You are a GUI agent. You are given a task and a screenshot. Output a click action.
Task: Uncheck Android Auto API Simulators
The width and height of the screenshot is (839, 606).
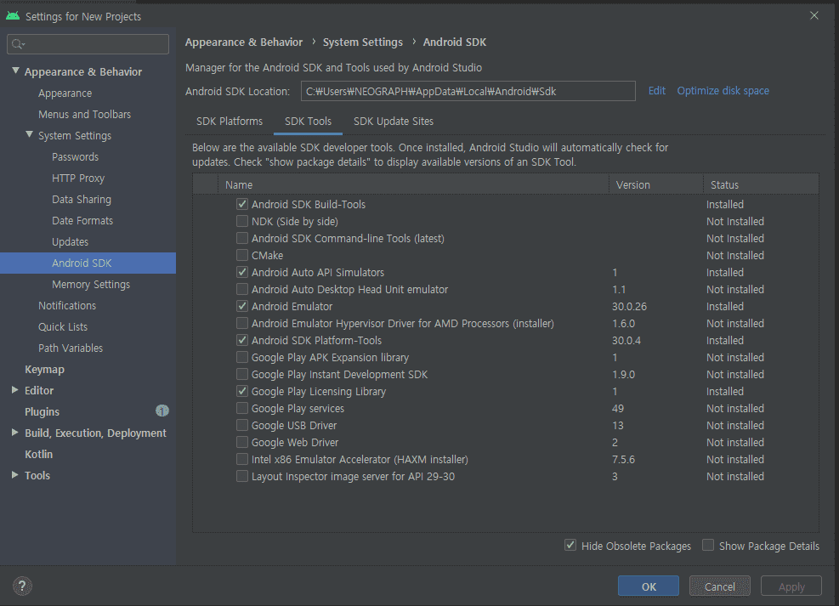(242, 272)
